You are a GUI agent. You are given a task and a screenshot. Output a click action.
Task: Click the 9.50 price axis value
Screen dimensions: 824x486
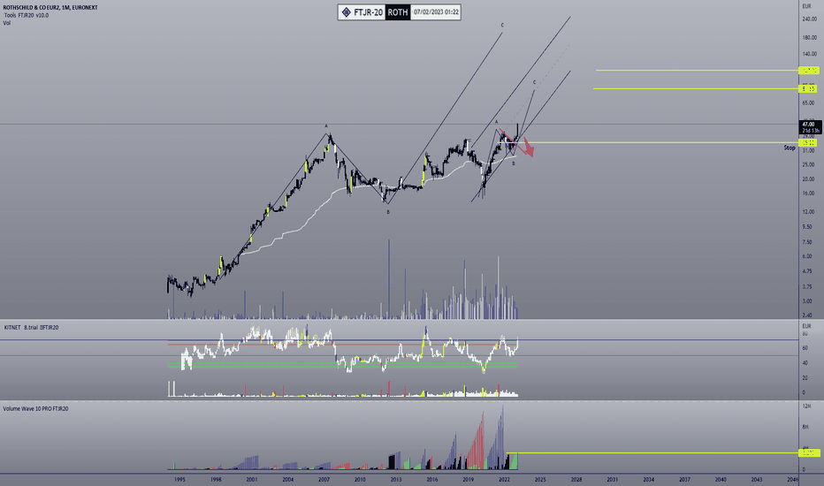pos(808,227)
